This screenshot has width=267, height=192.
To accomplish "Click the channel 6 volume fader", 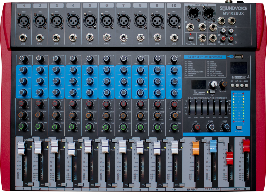I will point(105,146).
